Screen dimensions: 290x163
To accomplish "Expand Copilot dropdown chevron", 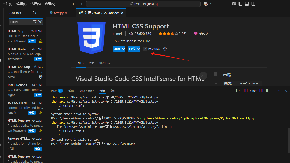I will 210,4.
